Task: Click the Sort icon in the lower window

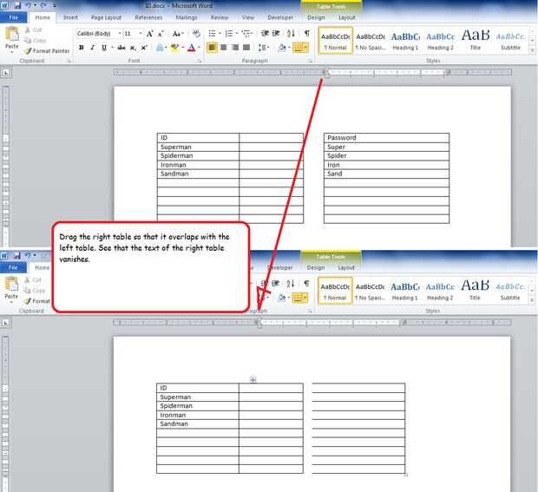Action: coord(291,284)
